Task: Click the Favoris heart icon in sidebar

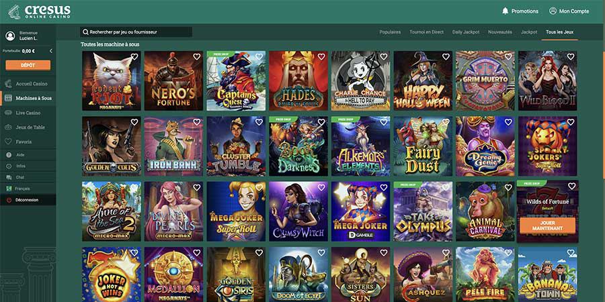Action: pos(8,142)
